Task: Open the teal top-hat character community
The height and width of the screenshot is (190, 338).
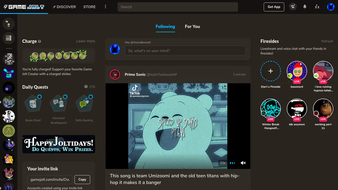Action: pyautogui.click(x=9, y=73)
